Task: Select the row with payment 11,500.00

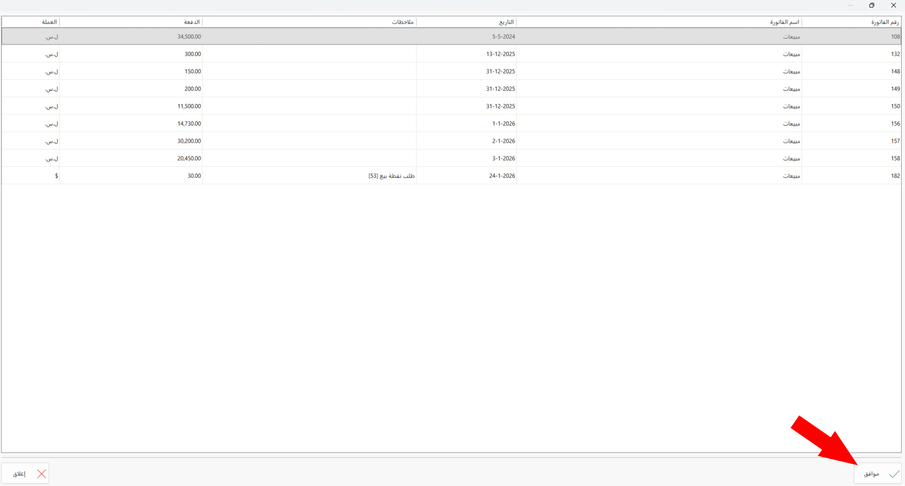Action: point(451,106)
